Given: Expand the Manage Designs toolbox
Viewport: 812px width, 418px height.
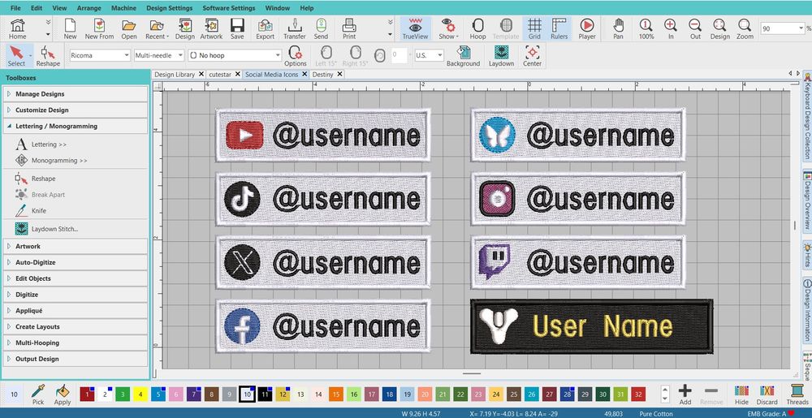Looking at the screenshot, I should click(x=76, y=94).
